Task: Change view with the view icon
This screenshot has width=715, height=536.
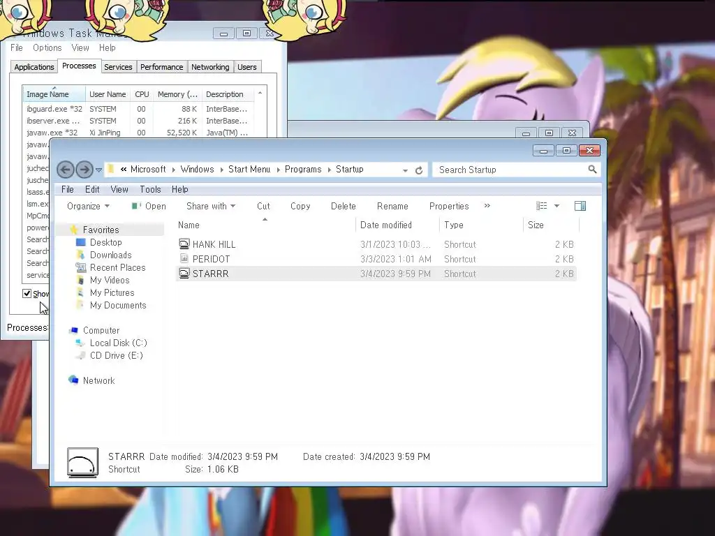Action: click(x=541, y=206)
